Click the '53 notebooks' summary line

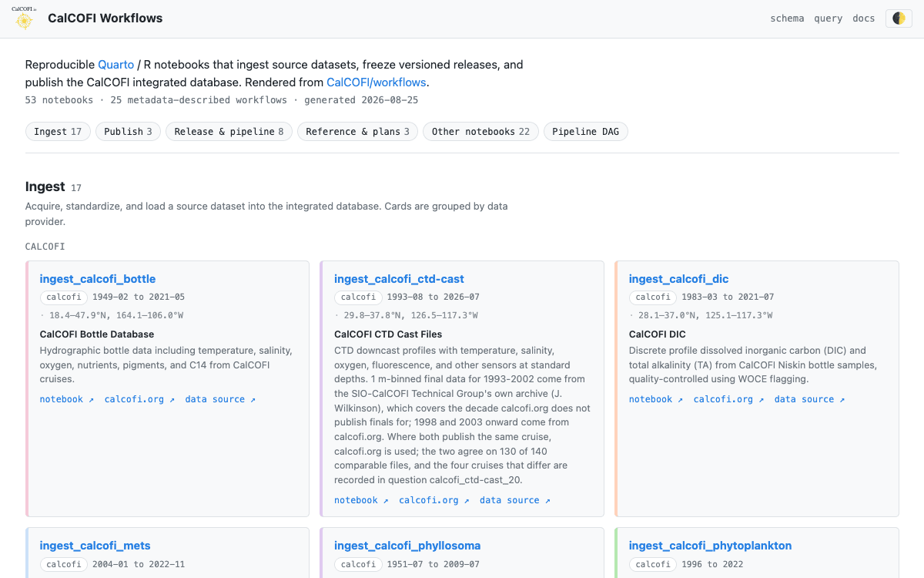[x=222, y=100]
